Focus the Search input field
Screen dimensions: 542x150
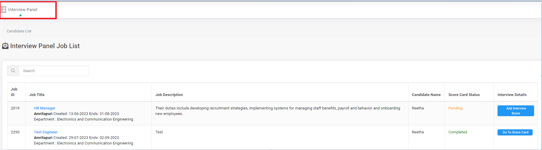click(x=54, y=71)
